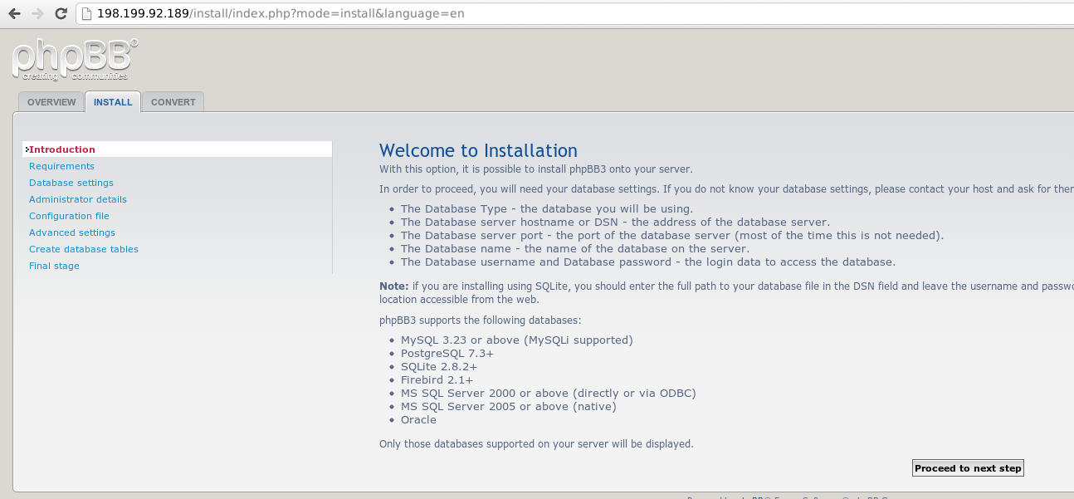Click the 'MS SQL Server 2005 or above (native)' item
Image resolution: width=1074 pixels, height=499 pixels.
509,407
